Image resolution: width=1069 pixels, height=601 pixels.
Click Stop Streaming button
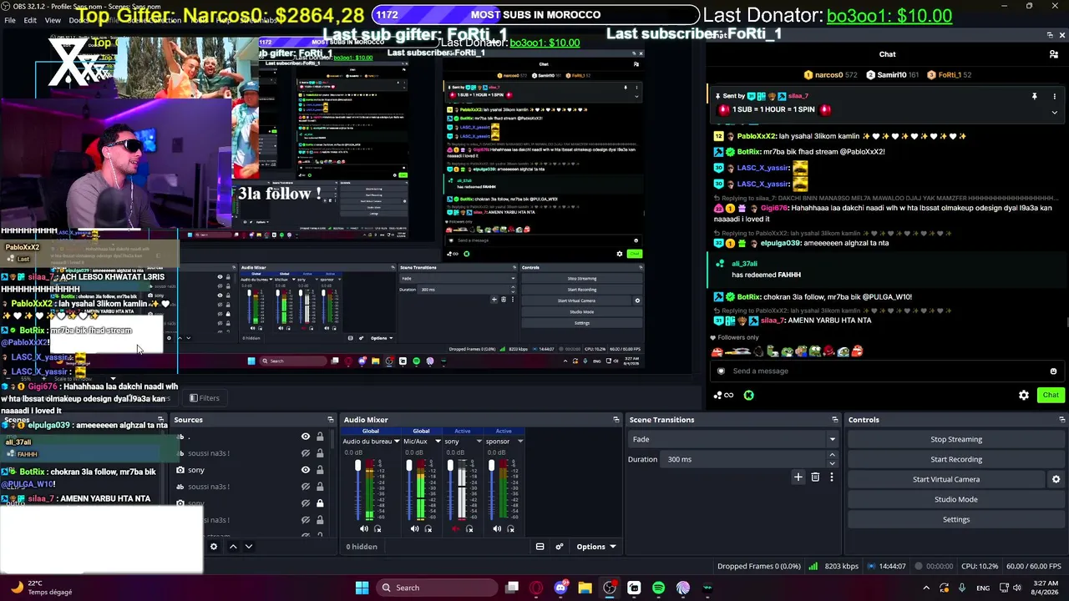coord(956,439)
